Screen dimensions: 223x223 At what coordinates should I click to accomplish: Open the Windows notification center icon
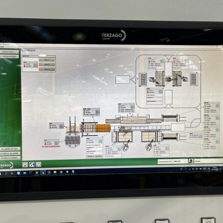tap(221, 168)
